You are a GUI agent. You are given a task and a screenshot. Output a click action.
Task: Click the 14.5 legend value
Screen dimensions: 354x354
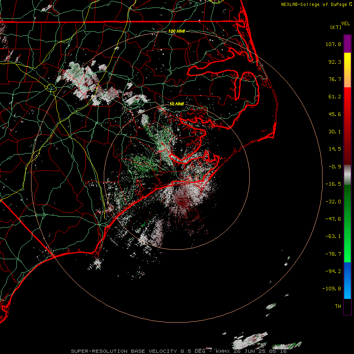coord(335,149)
